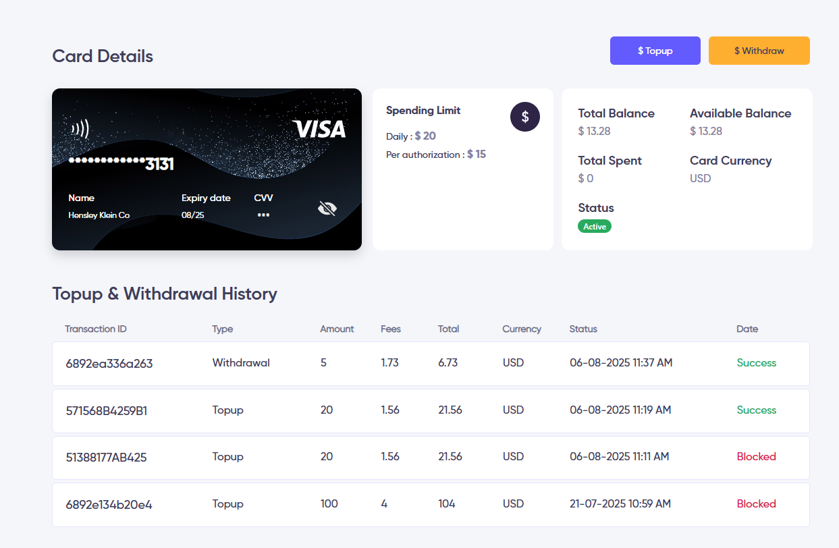Click the contactless payment icon on card

click(x=80, y=128)
